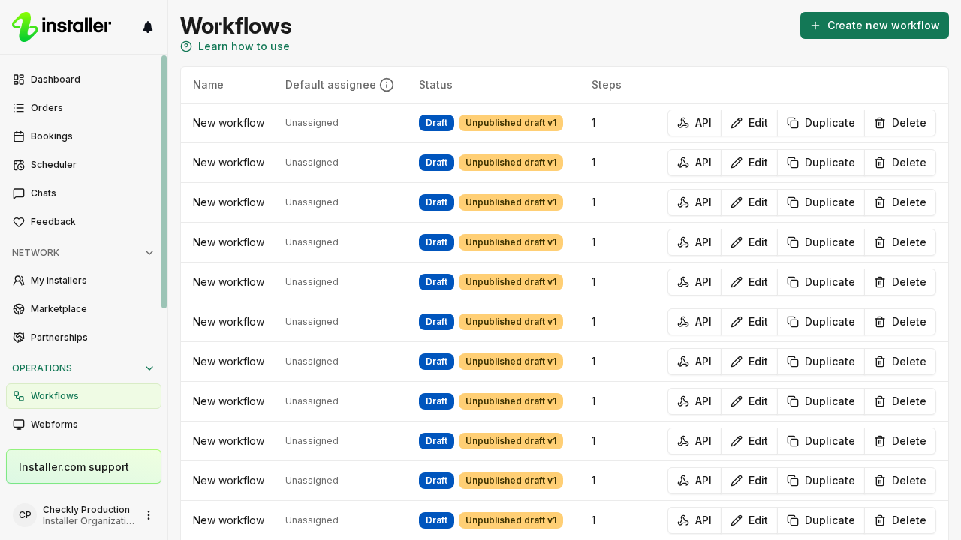The width and height of the screenshot is (961, 540).
Task: Click the Default assignee info icon
Action: 387,85
